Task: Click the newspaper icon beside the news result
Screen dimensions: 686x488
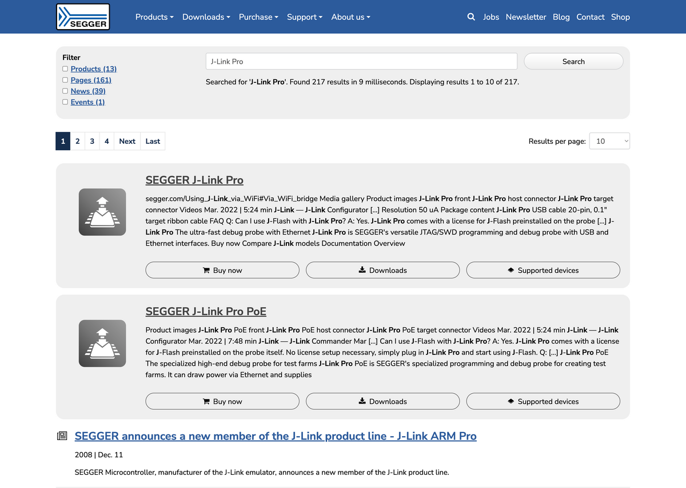Action: [62, 436]
